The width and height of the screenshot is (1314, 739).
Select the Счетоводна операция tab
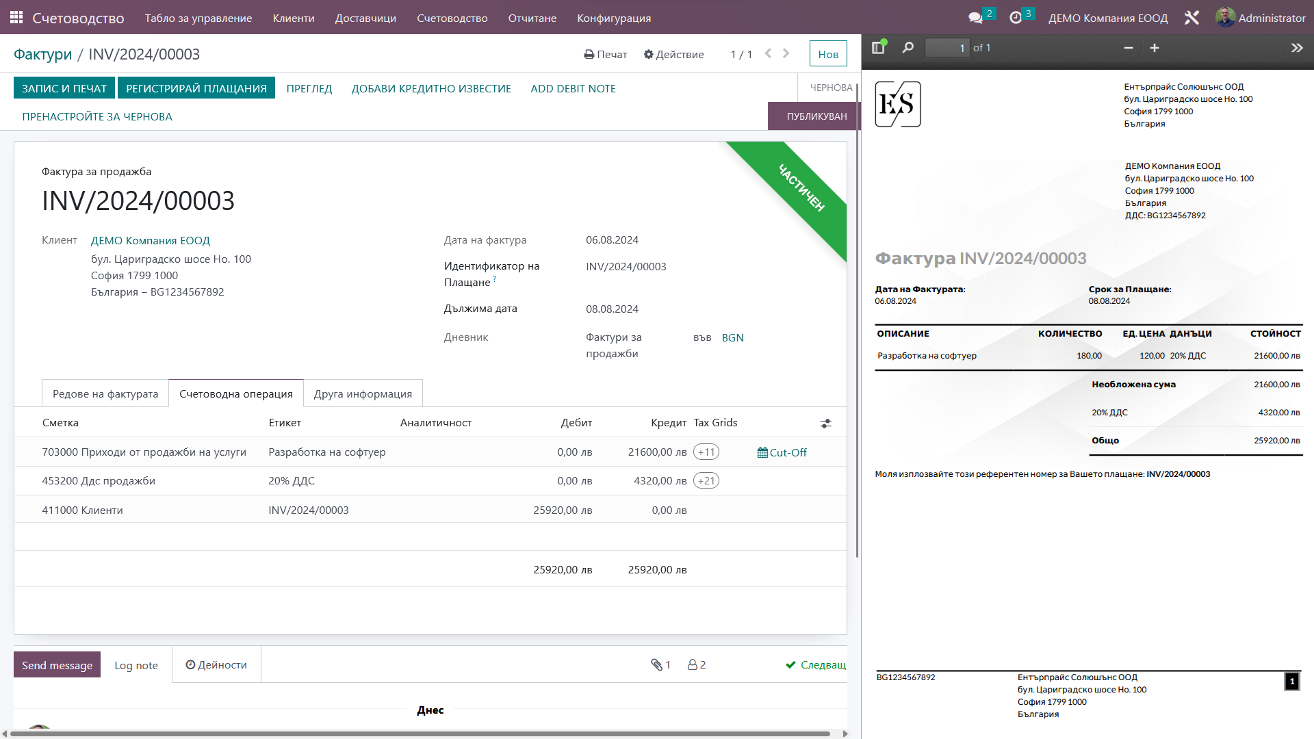236,393
